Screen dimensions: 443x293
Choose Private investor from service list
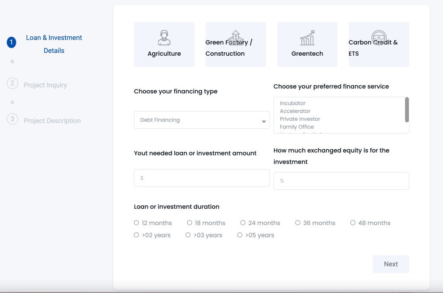300,119
